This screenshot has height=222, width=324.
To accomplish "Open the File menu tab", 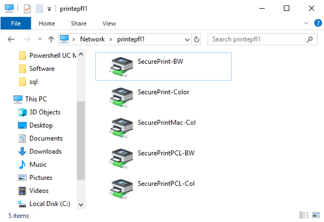I will (16, 23).
